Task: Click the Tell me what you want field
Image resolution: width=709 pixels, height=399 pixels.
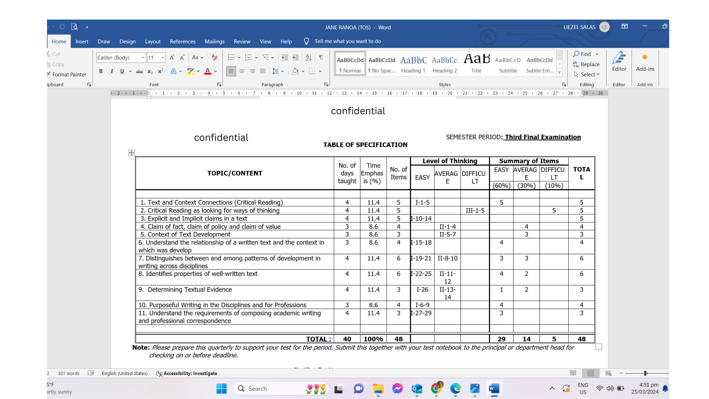Action: pyautogui.click(x=347, y=41)
